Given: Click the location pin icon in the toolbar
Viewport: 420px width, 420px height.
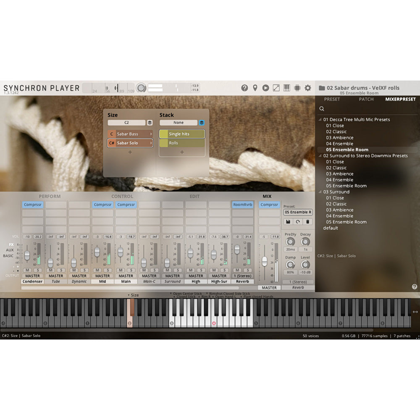Looking at the screenshot, I should point(255,88).
